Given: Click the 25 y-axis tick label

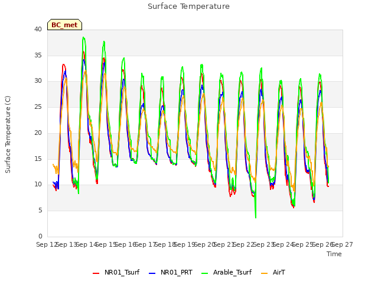Looking at the screenshot, I should pos(38,106).
